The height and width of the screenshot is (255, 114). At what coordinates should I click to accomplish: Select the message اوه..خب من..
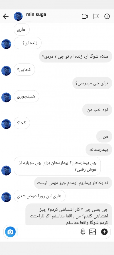click(97, 110)
